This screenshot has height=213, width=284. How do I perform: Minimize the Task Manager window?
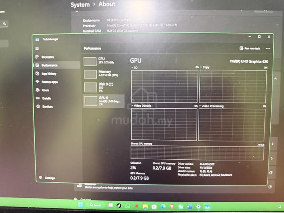tap(250, 36)
